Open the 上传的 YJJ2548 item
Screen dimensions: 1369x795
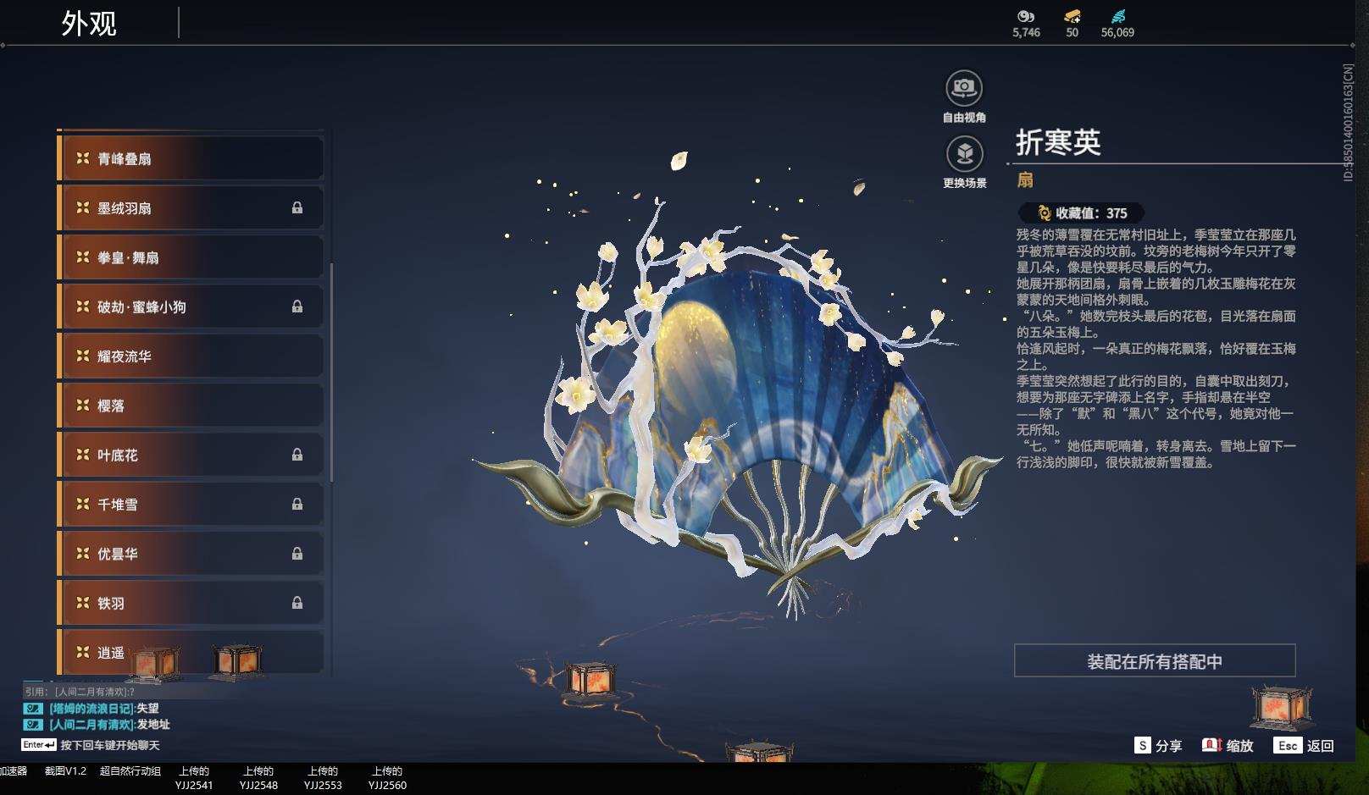coord(258,778)
